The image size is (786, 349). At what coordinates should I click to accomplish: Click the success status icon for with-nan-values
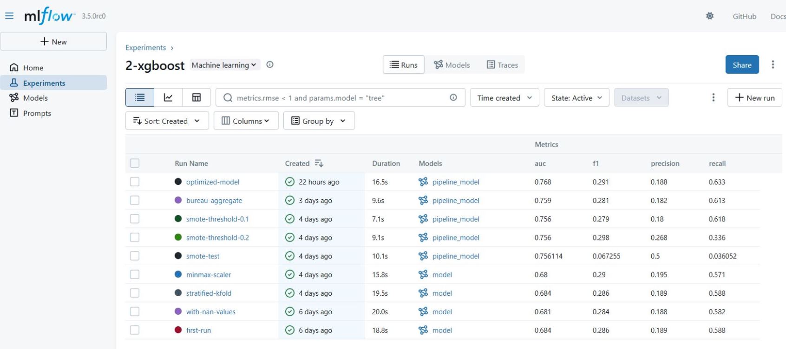290,311
